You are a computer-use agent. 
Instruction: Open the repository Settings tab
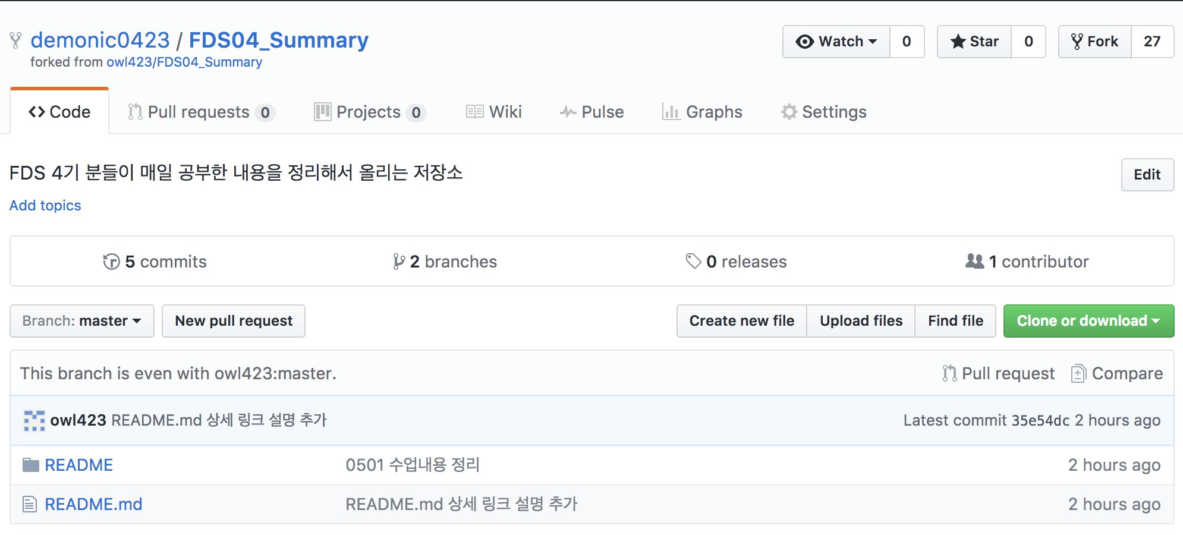[824, 112]
